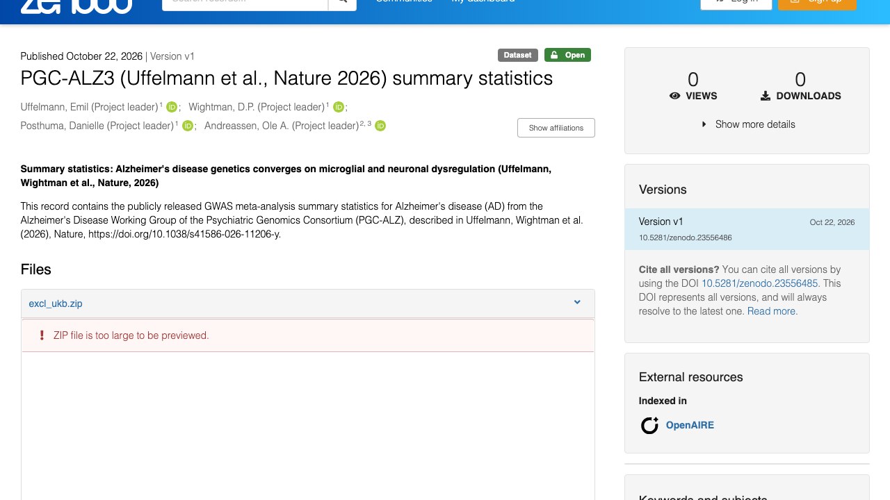
Task: Expand Show more details
Action: tap(747, 124)
